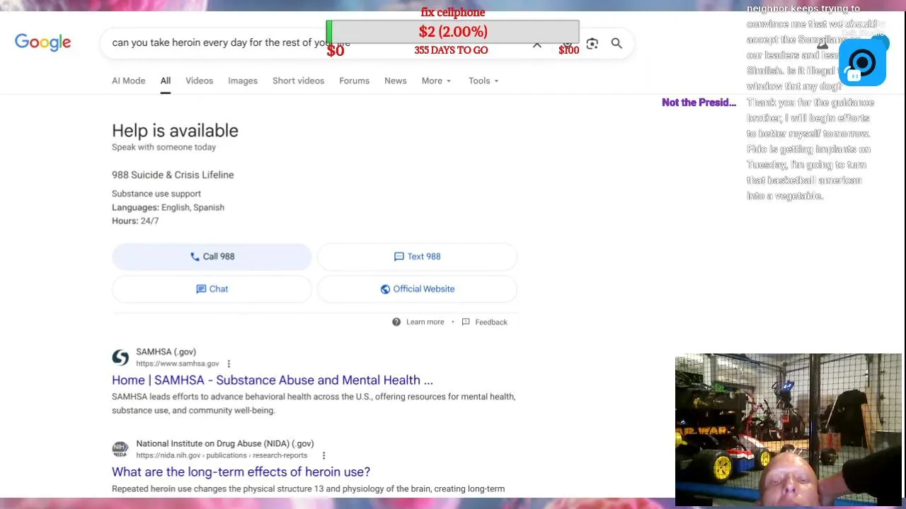Open three-dot menu for NIDA result

tap(323, 455)
